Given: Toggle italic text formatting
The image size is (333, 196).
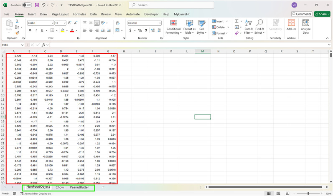Looking at the screenshot, I should click(36, 30).
